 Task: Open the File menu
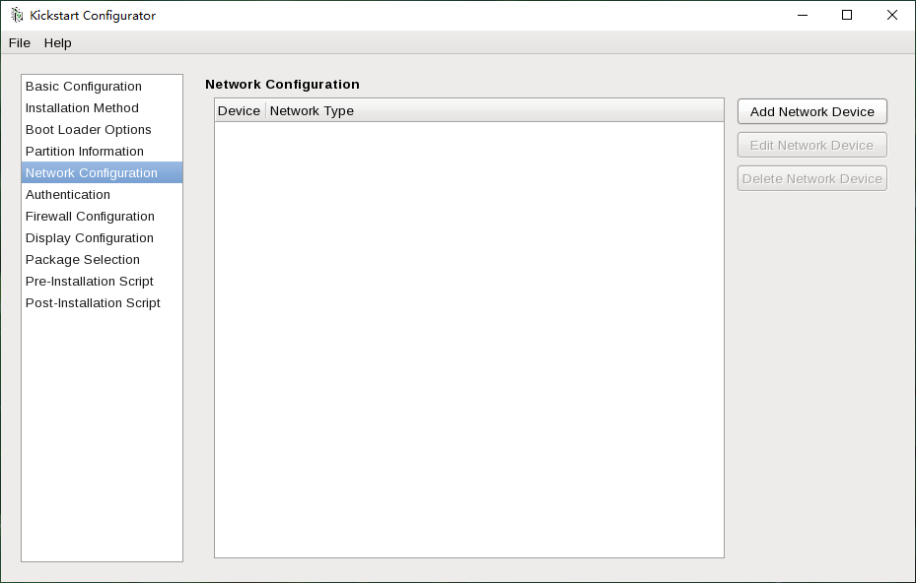[x=20, y=43]
